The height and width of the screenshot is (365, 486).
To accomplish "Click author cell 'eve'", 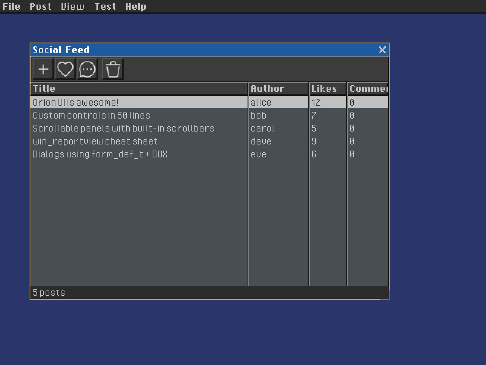I will click(259, 154).
